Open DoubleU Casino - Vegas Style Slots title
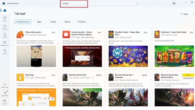This screenshot has height=110, width=195. click(127, 33)
